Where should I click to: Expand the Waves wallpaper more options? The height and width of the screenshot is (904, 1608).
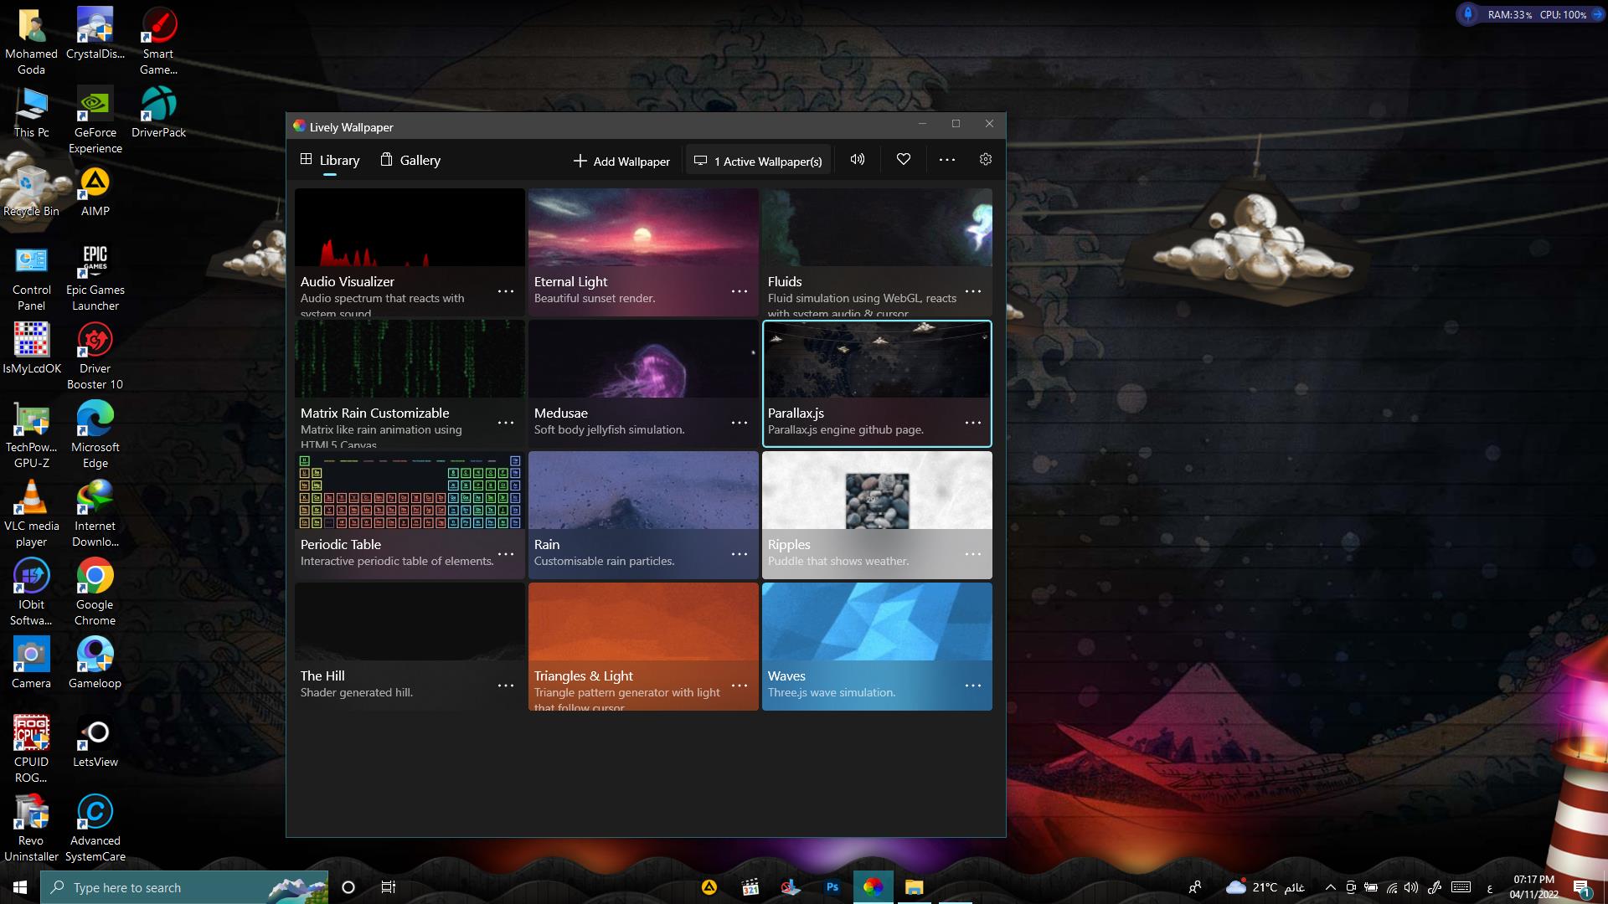coord(973,686)
